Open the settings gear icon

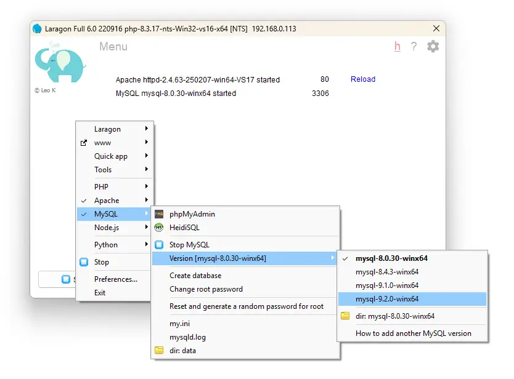pos(433,47)
